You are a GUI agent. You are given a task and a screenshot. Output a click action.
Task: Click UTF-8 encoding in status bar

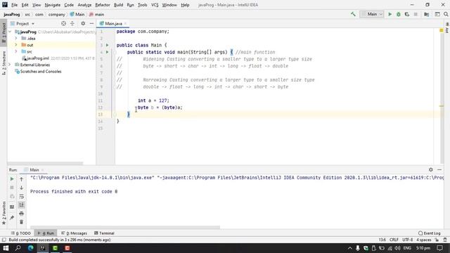[407, 240]
